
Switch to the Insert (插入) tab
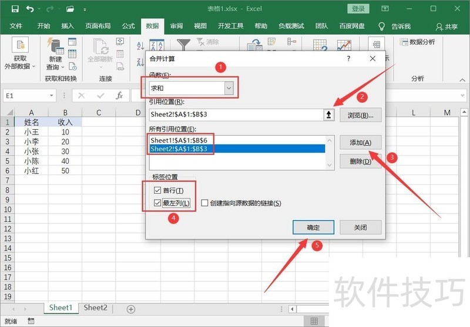point(68,26)
